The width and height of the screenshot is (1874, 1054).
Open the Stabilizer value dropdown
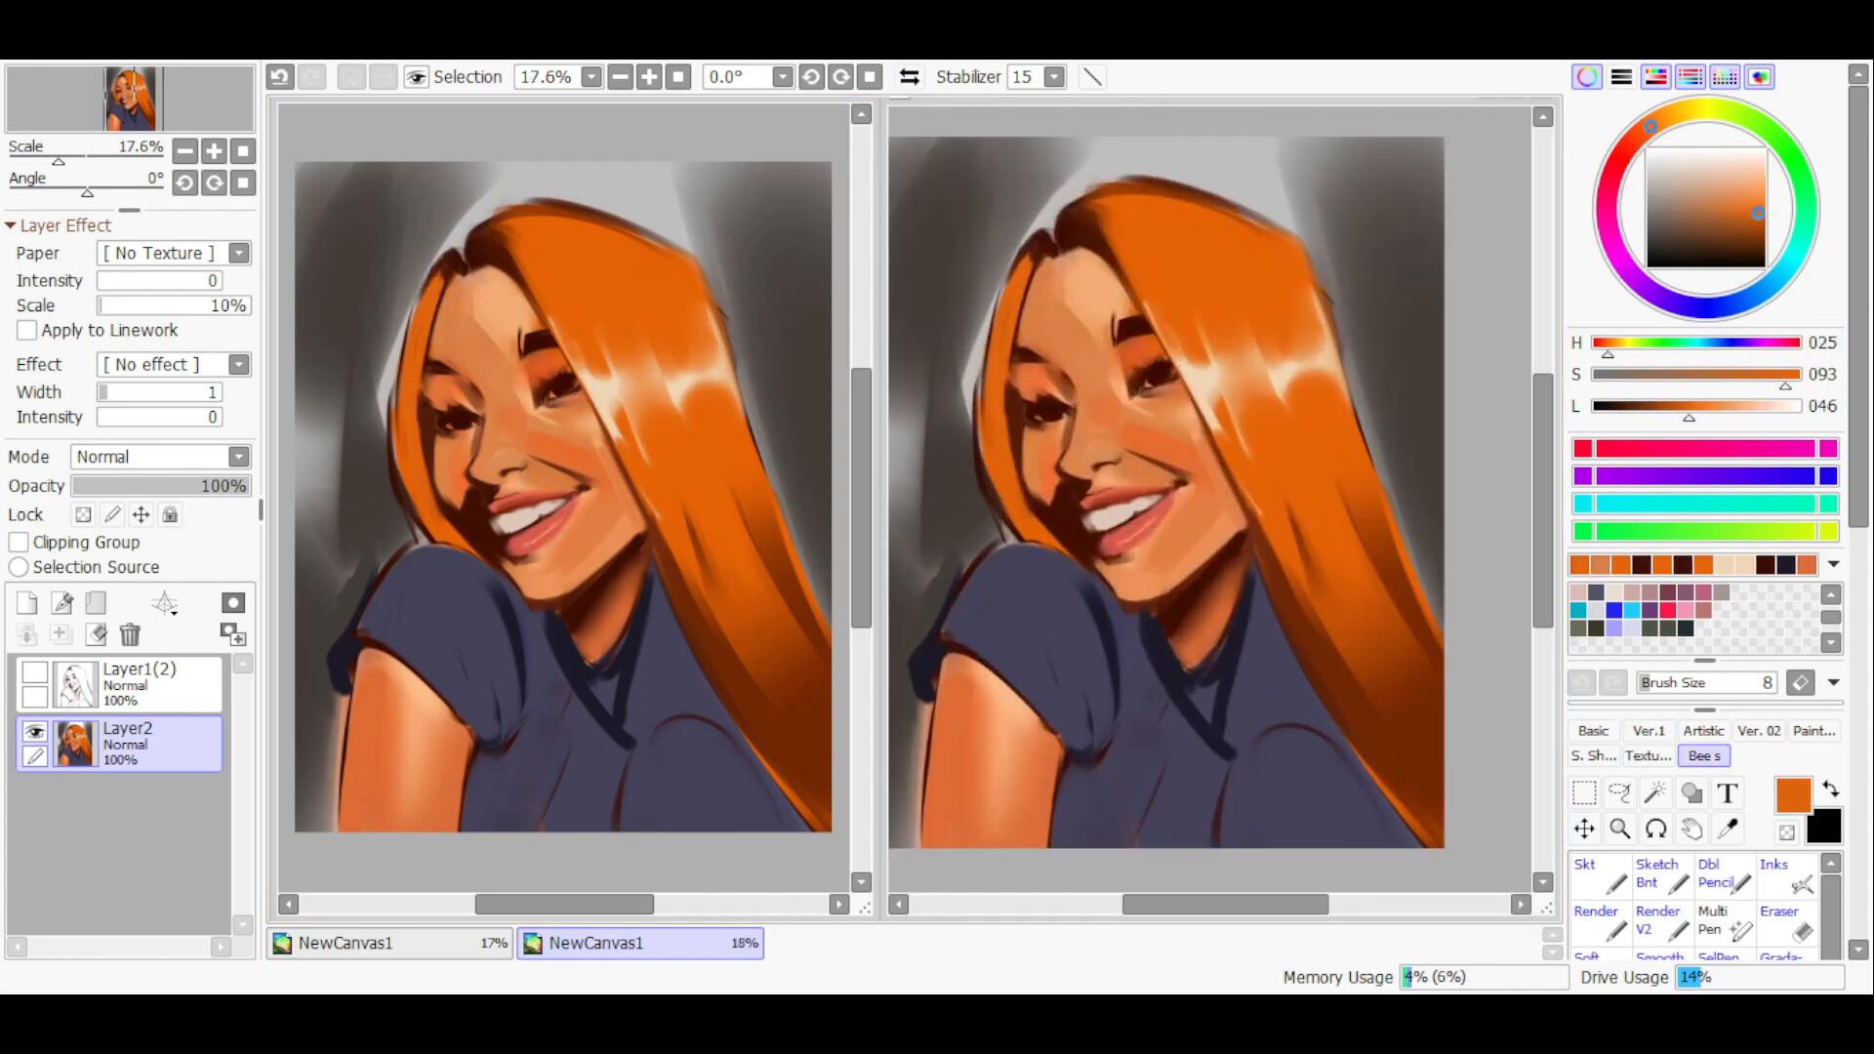(1054, 77)
